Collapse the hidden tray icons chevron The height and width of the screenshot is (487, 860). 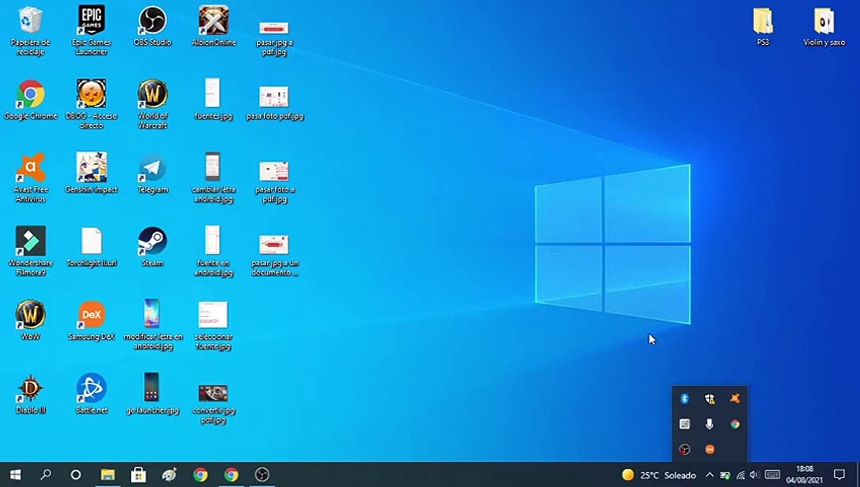[x=709, y=475]
